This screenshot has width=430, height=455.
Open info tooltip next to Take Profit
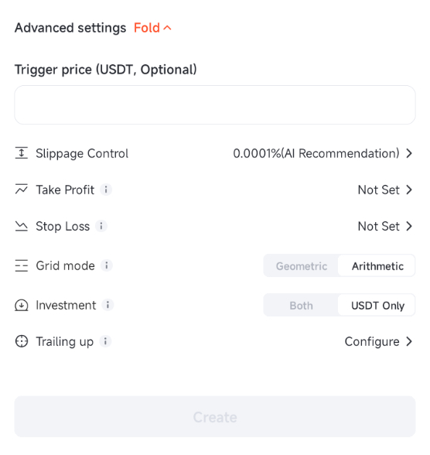coord(106,190)
